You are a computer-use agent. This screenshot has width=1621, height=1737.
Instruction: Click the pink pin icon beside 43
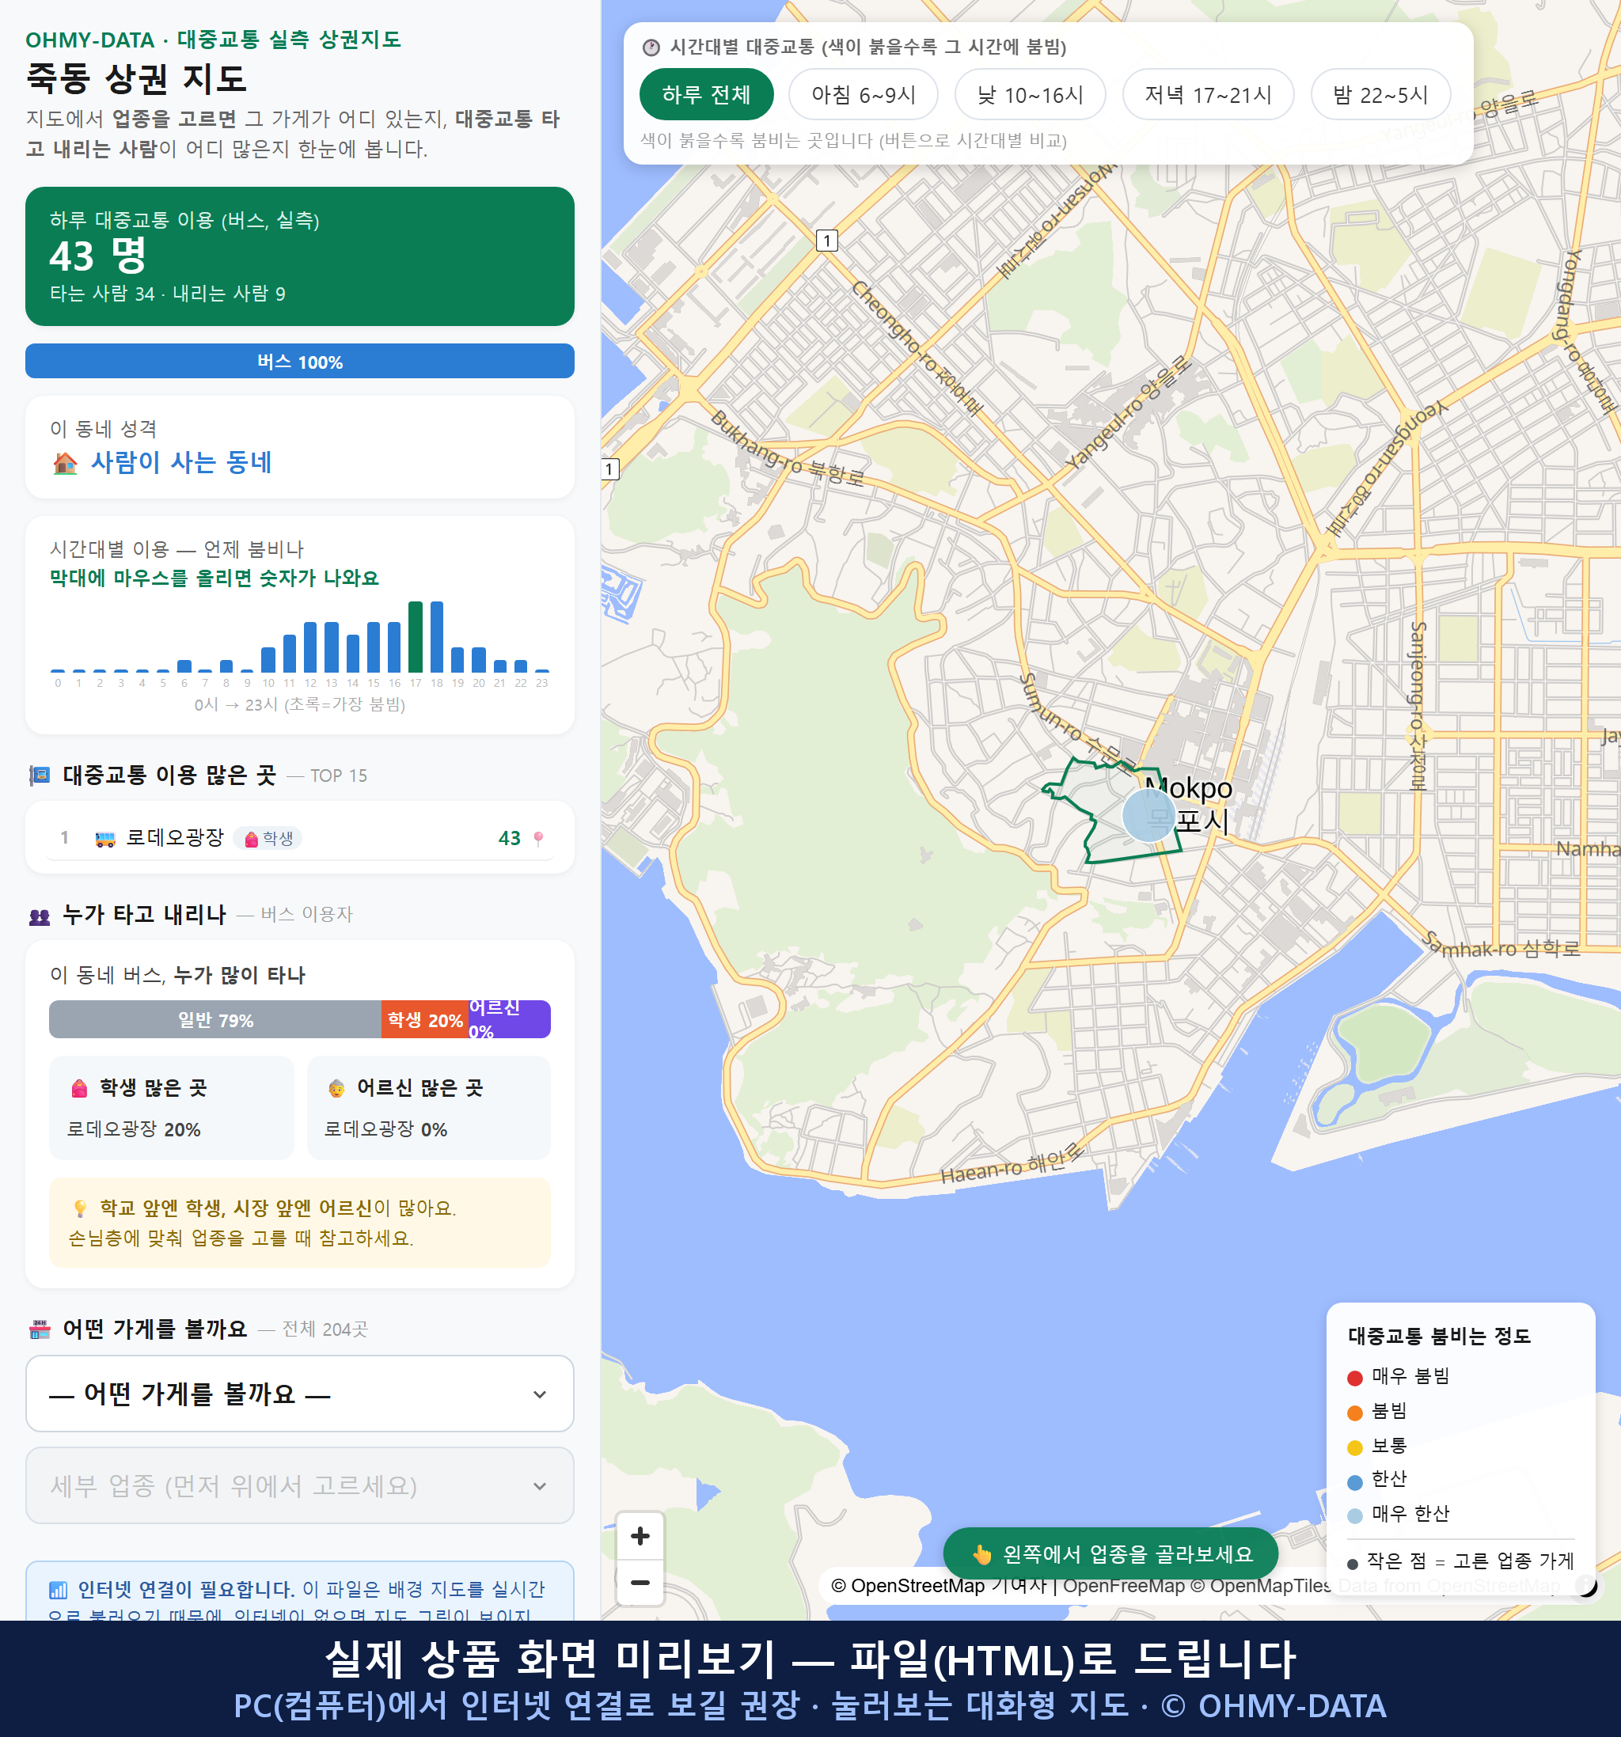point(538,838)
